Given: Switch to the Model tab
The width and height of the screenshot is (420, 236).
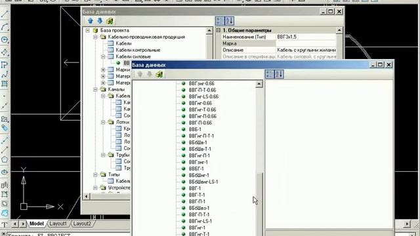Looking at the screenshot, I should 37,224.
